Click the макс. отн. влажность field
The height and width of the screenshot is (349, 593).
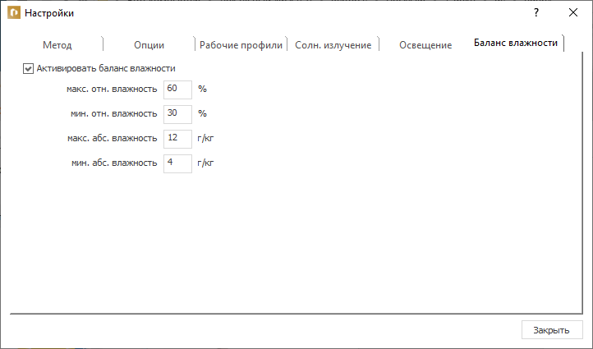(177, 90)
